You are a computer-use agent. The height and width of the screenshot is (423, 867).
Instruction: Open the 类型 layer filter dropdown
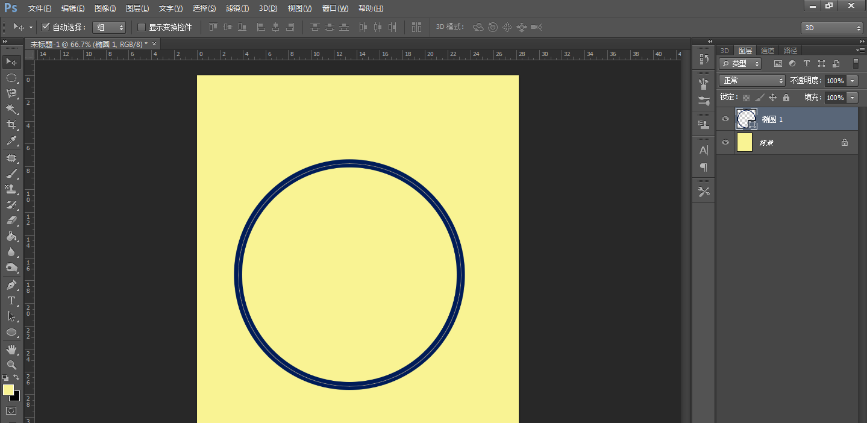point(740,63)
